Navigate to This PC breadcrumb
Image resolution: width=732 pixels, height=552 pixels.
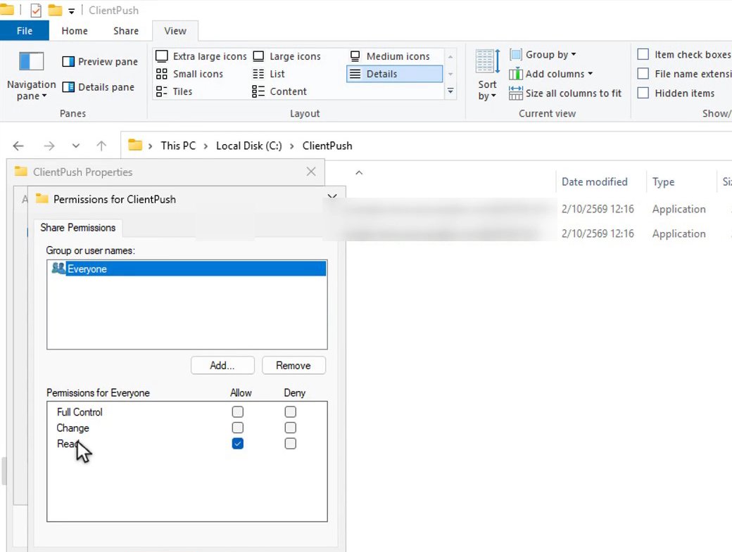[x=178, y=146]
